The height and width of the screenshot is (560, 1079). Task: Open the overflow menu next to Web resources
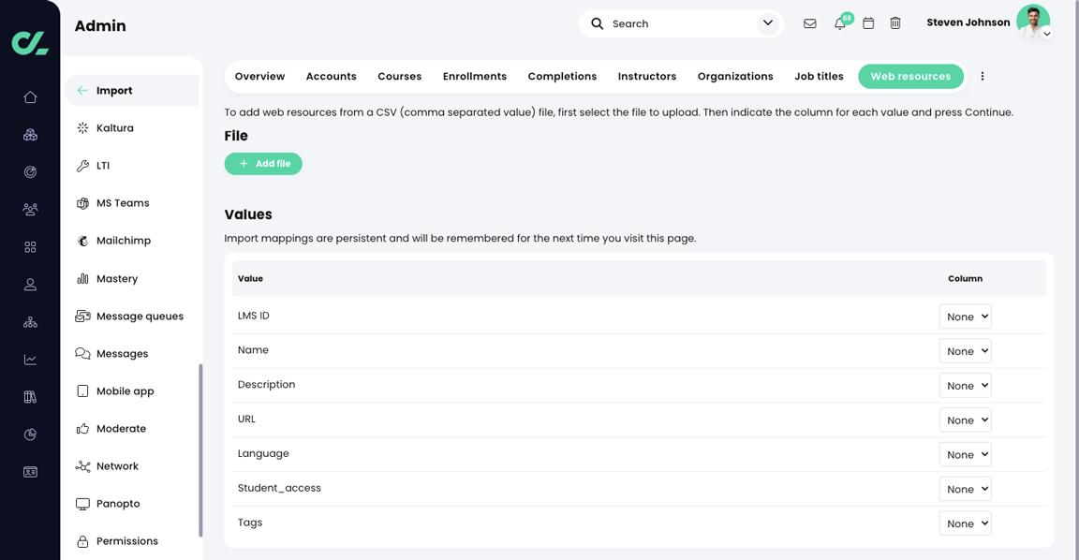(982, 76)
